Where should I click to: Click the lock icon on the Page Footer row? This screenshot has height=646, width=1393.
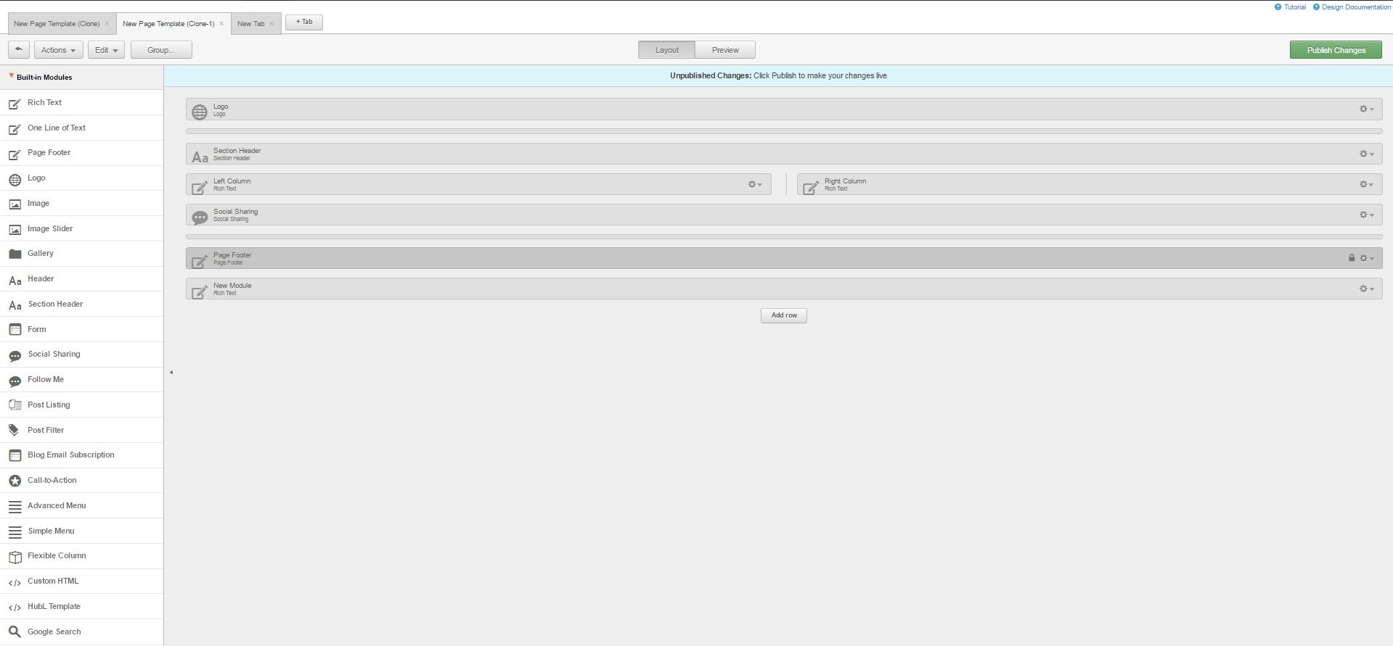tap(1352, 258)
